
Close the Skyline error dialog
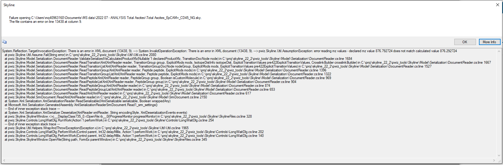click(498, 5)
